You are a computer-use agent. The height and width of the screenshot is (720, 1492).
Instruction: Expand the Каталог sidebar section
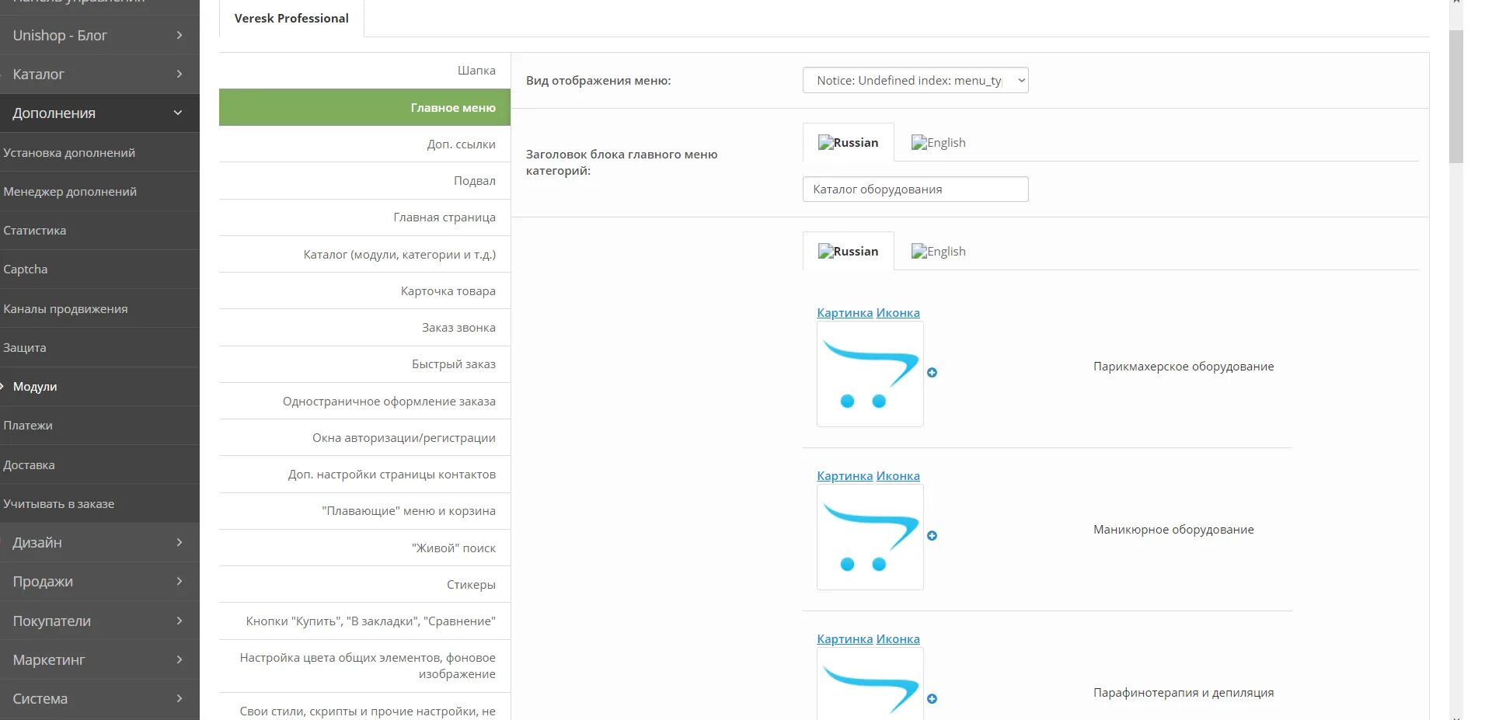click(x=99, y=74)
